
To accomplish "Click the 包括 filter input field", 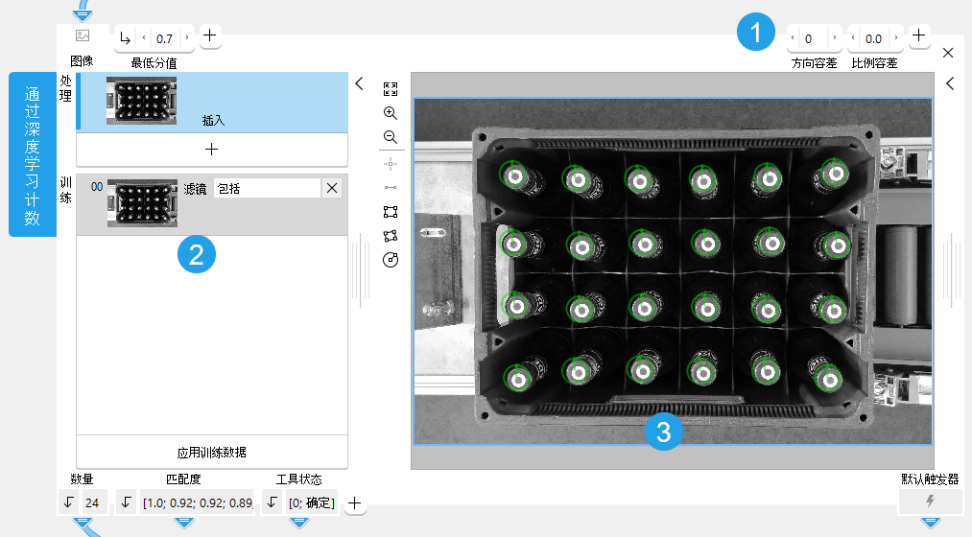I will [267, 189].
